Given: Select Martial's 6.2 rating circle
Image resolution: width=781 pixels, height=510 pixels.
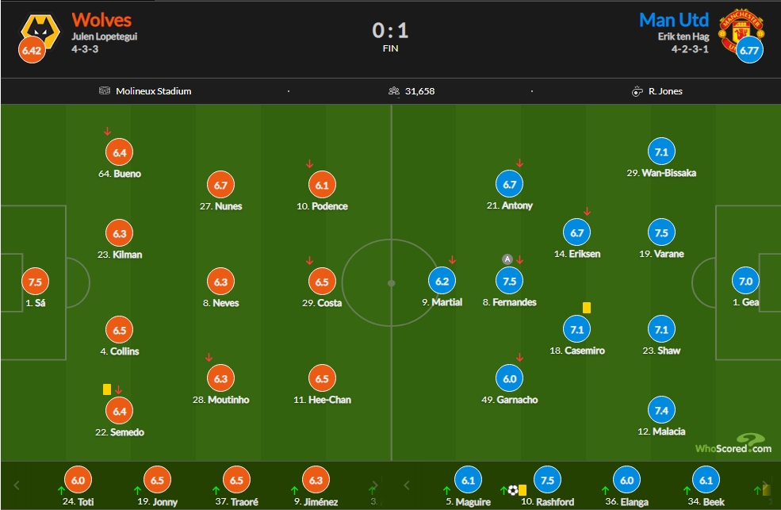Looking at the screenshot, I should [x=442, y=282].
